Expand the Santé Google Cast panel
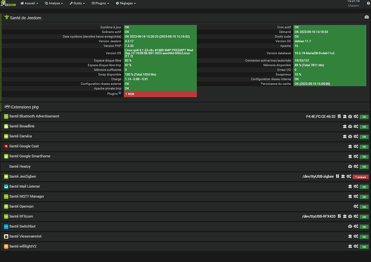This screenshot has width=371, height=262. [24, 146]
